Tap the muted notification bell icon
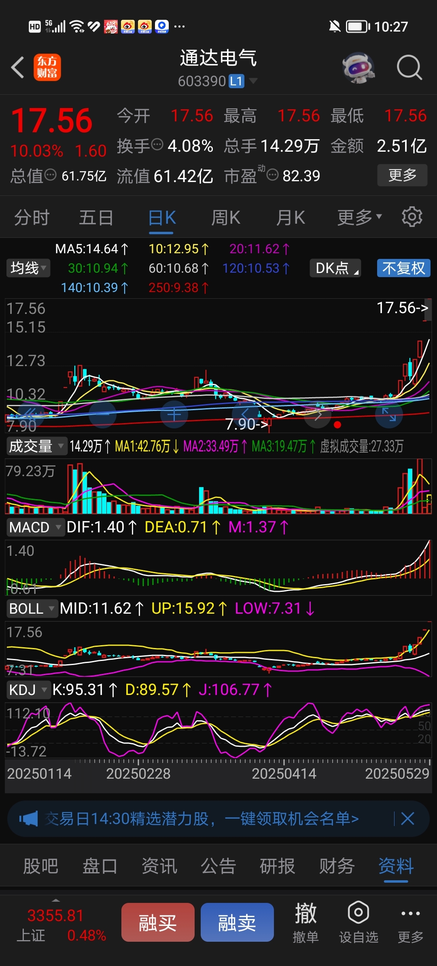The height and width of the screenshot is (966, 437). click(335, 27)
